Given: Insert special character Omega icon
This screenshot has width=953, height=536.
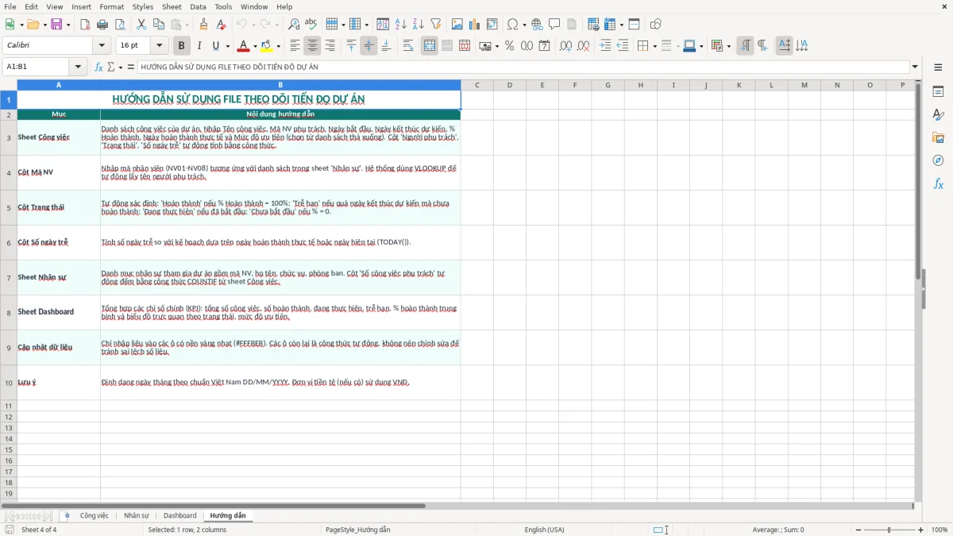Looking at the screenshot, I should 512,25.
